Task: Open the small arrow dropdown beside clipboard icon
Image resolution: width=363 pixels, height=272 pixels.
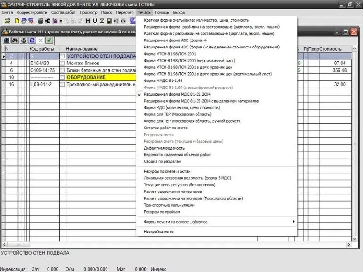Action: pyautogui.click(x=61, y=21)
